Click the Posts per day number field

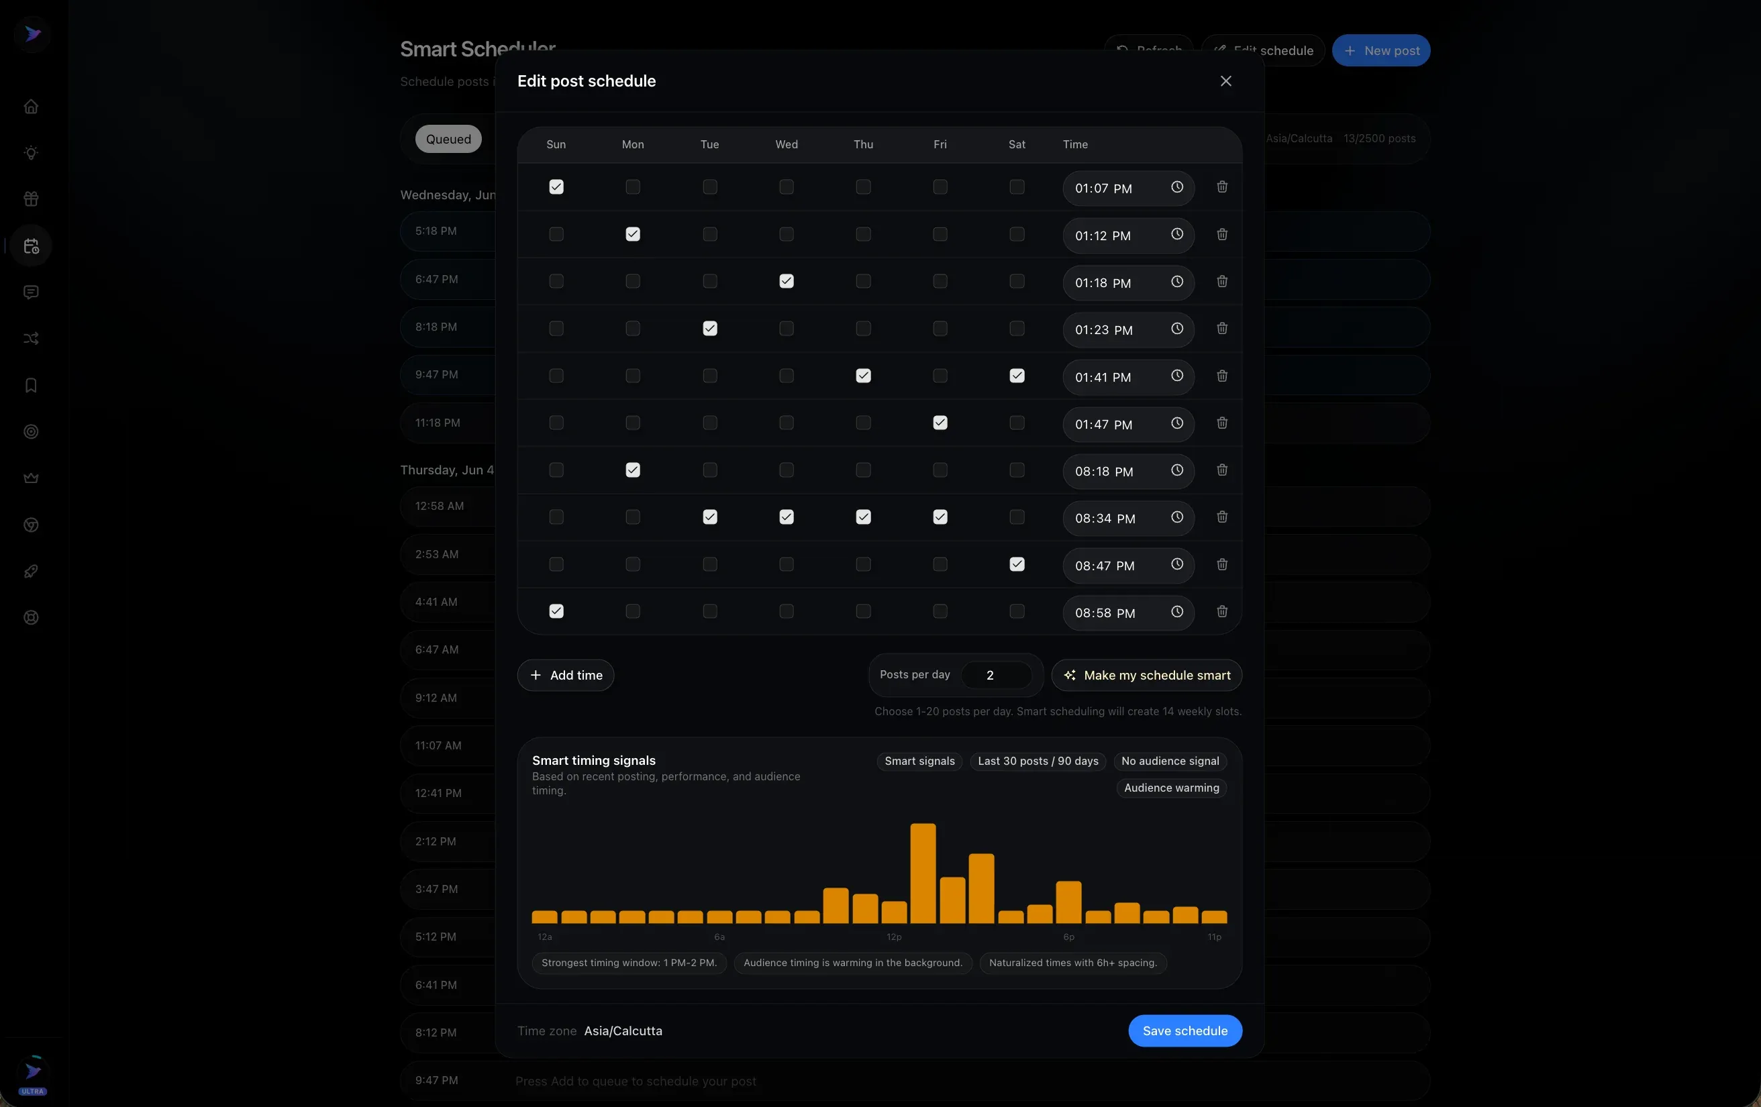[x=996, y=676]
